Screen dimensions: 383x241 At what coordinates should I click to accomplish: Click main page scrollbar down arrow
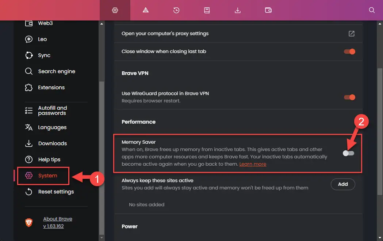[380, 238]
